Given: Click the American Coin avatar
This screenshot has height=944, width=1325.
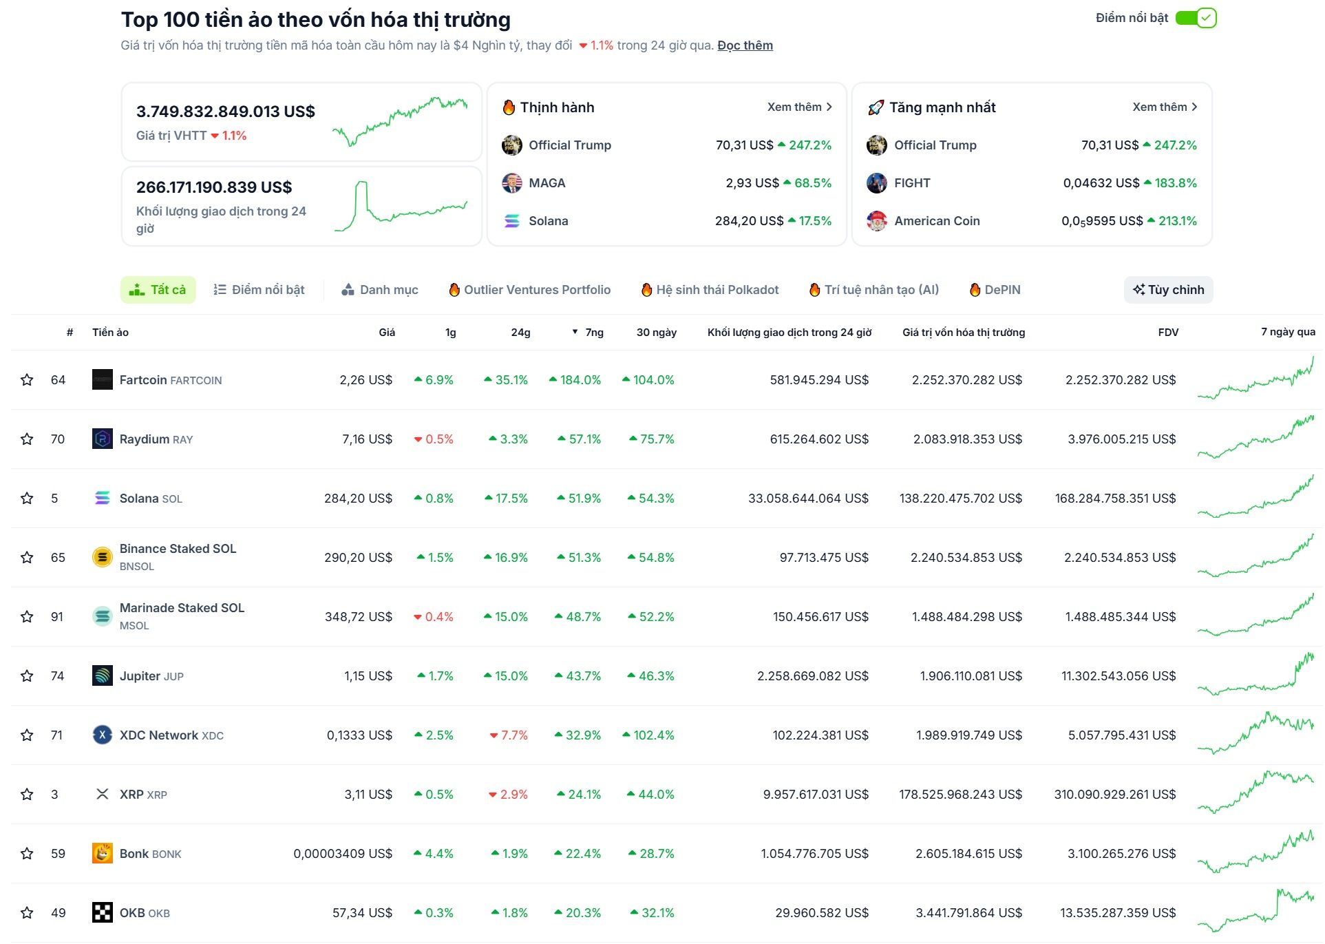Looking at the screenshot, I should coord(877,221).
